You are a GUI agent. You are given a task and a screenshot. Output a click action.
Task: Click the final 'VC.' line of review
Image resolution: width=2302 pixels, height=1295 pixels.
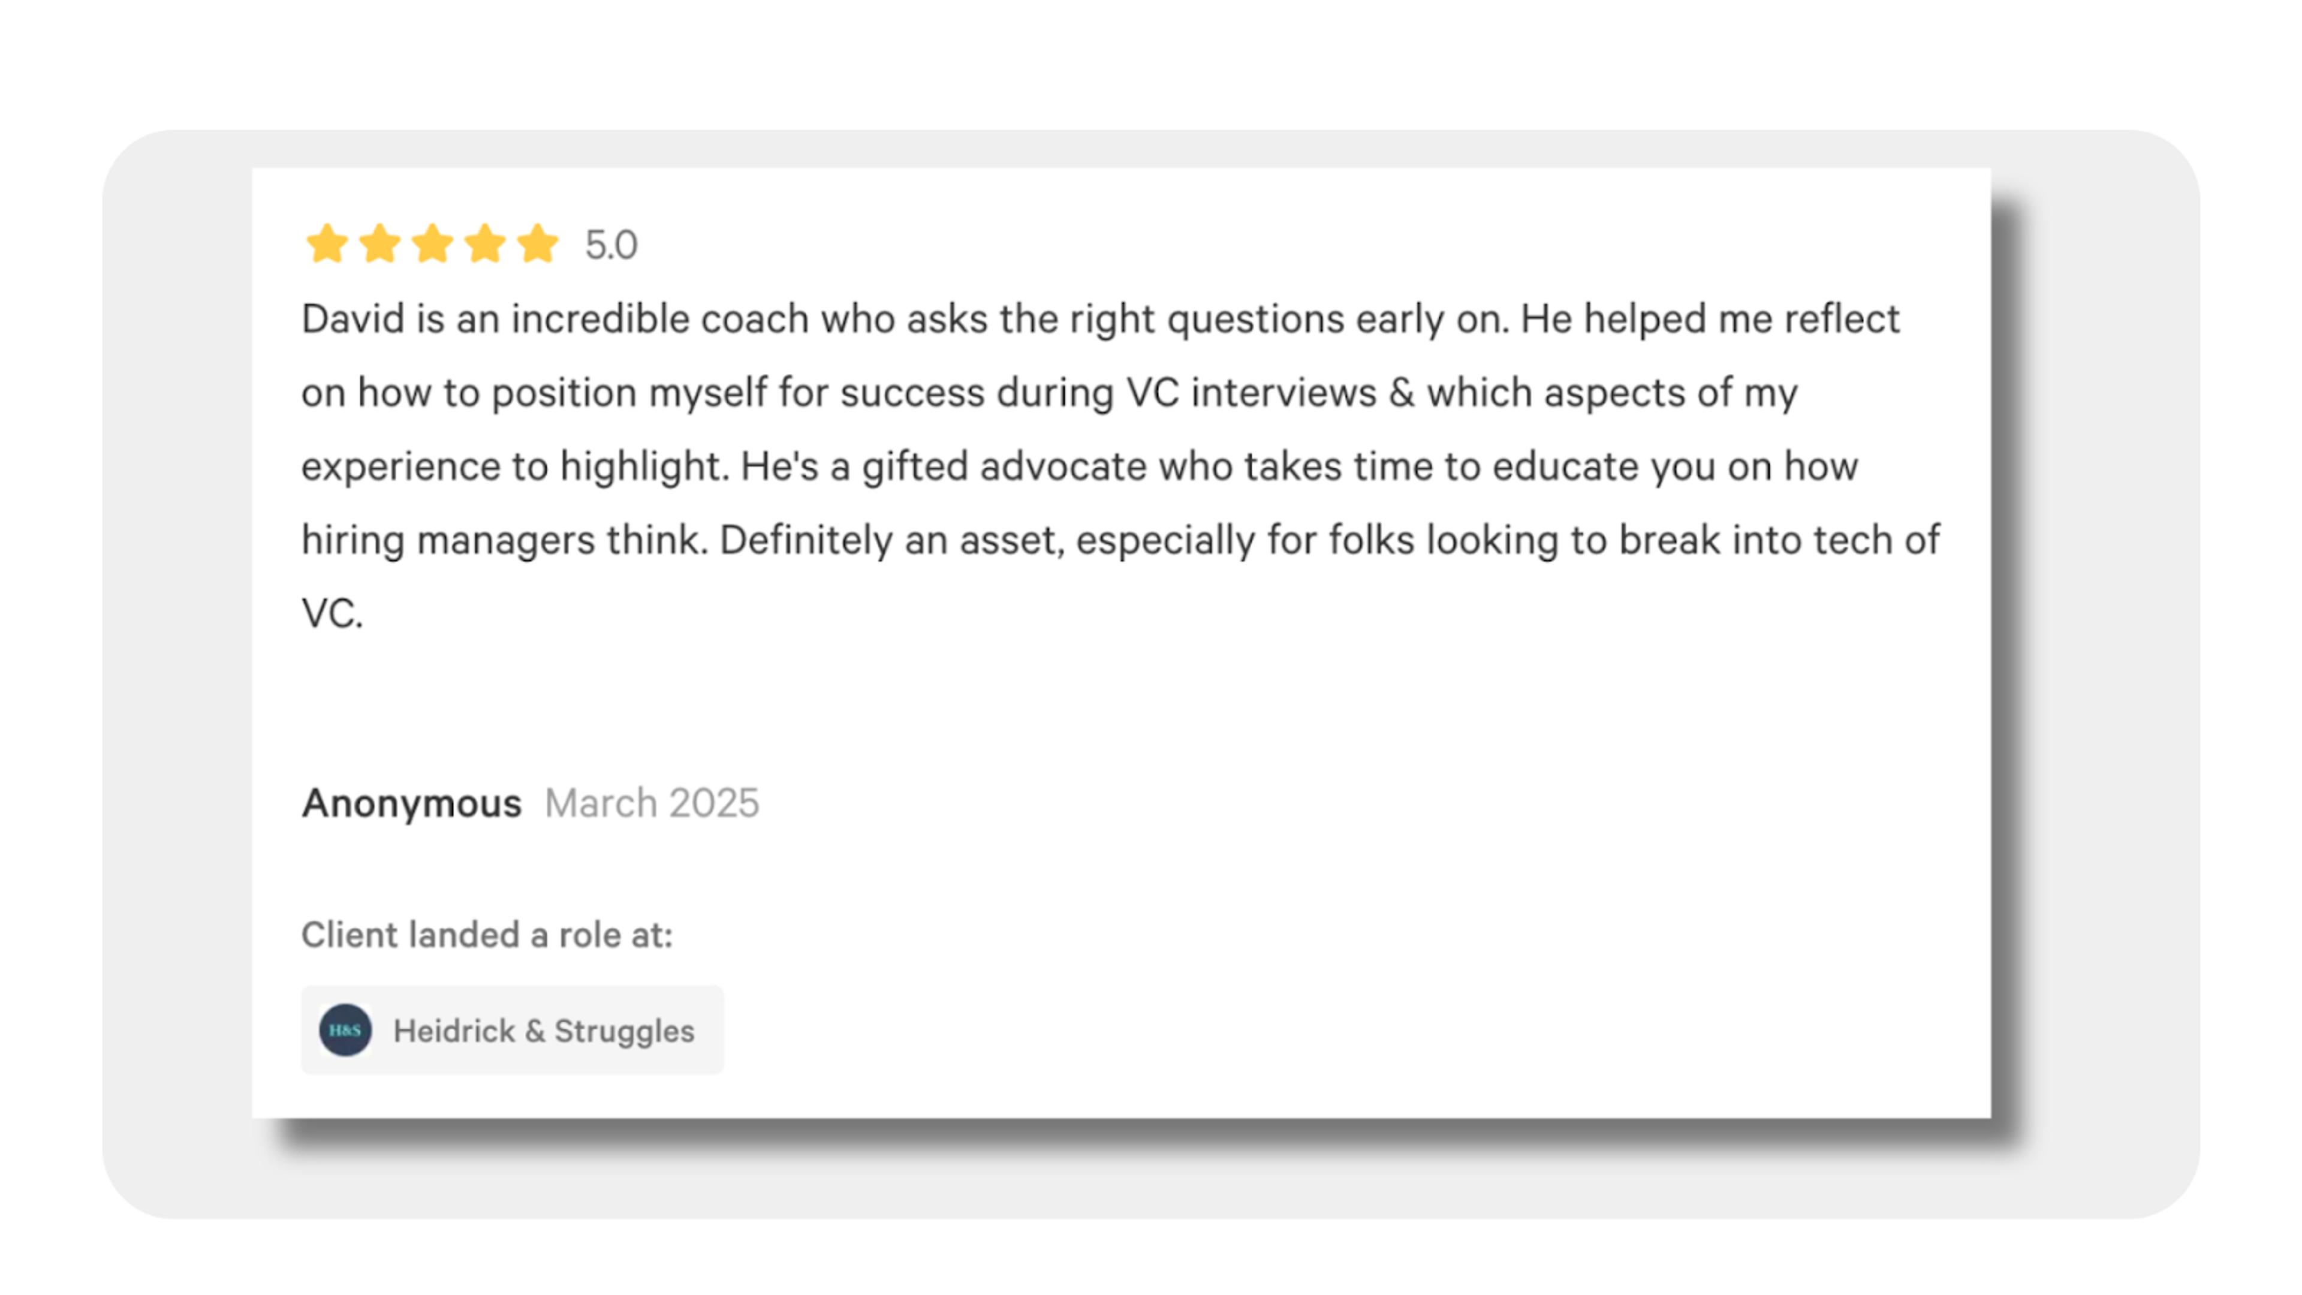click(x=333, y=614)
